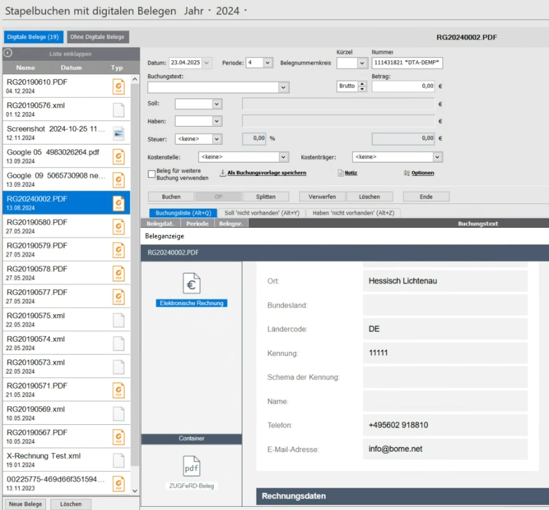This screenshot has height=510, width=549.
Task: Click the file icon of RG20190569.xml
Action: pos(118,414)
